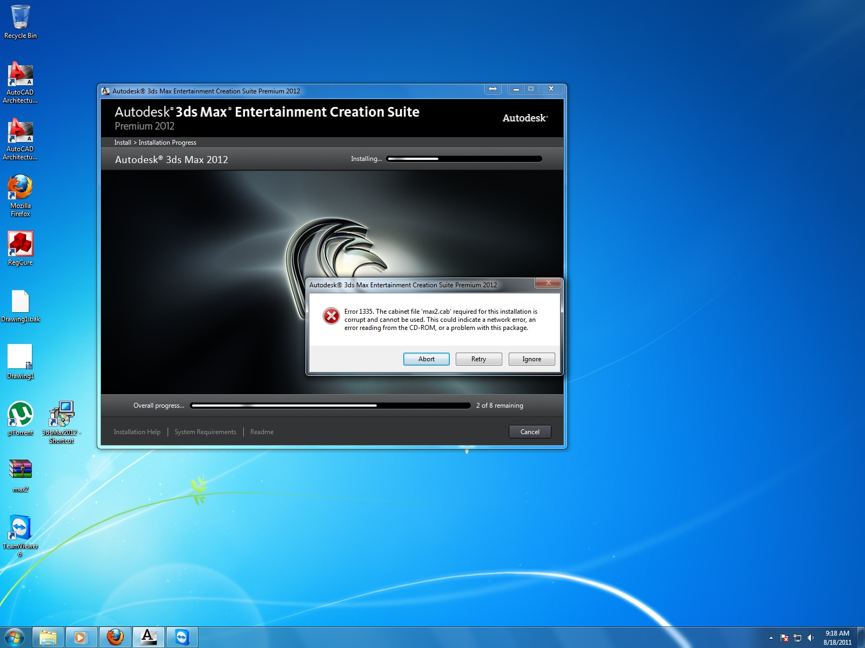
Task: Show hidden system tray icons arrow
Action: pos(771,638)
